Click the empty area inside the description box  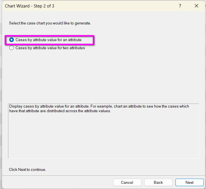click(103, 135)
